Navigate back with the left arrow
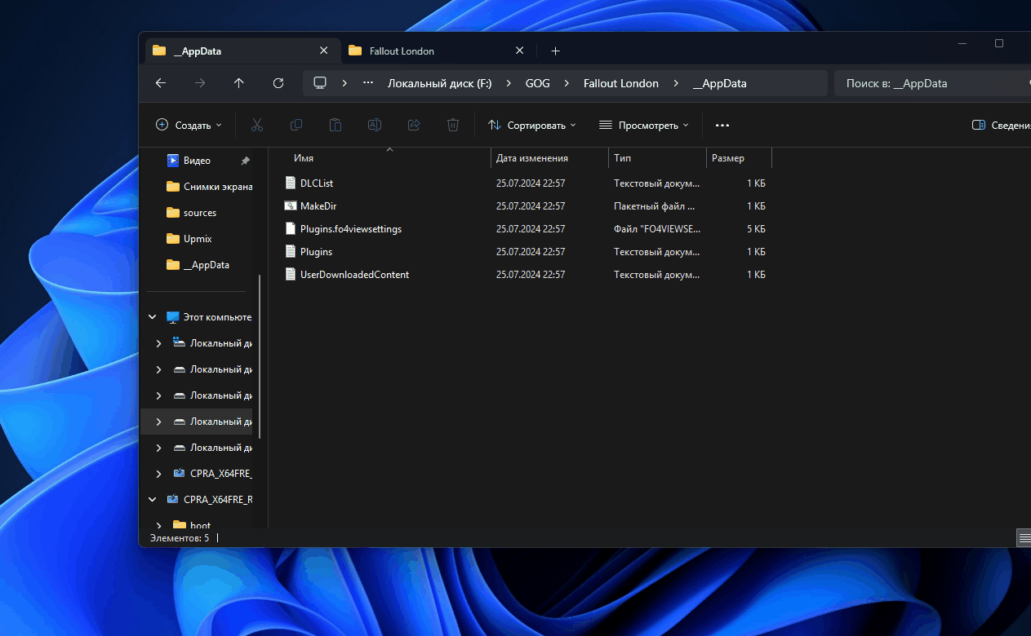This screenshot has width=1031, height=636. (161, 83)
